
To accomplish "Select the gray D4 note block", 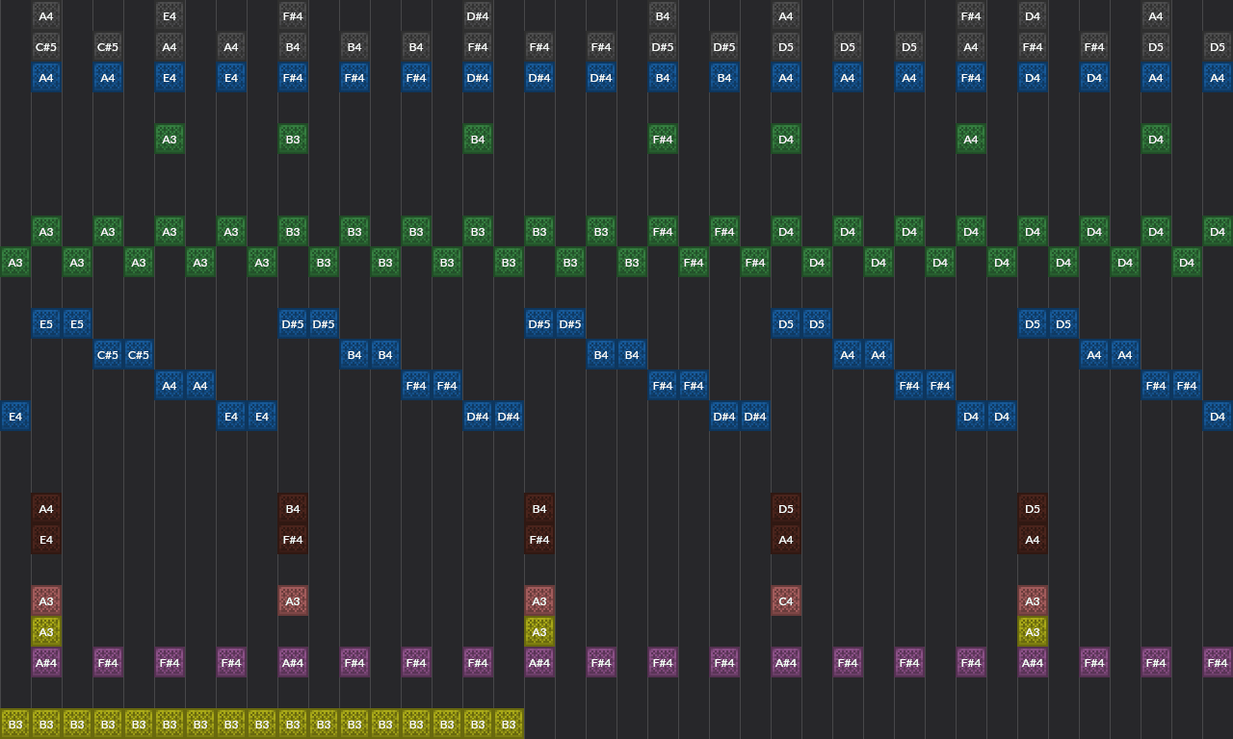I will coord(1033,15).
